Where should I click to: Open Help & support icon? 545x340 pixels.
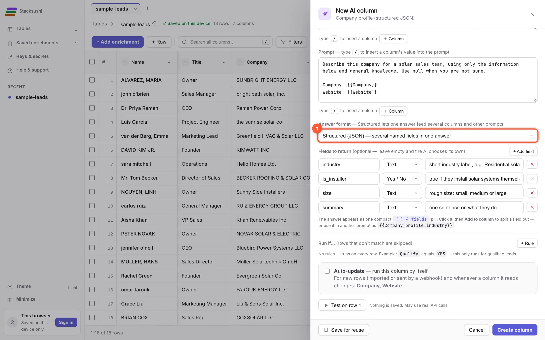10,71
